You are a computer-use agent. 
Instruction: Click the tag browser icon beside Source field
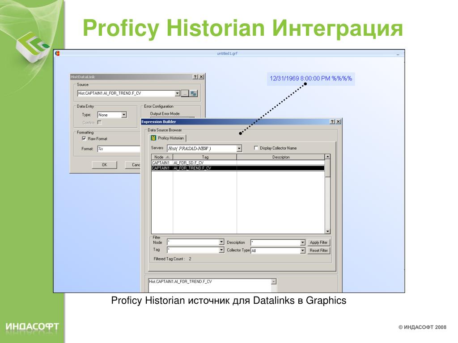[193, 93]
